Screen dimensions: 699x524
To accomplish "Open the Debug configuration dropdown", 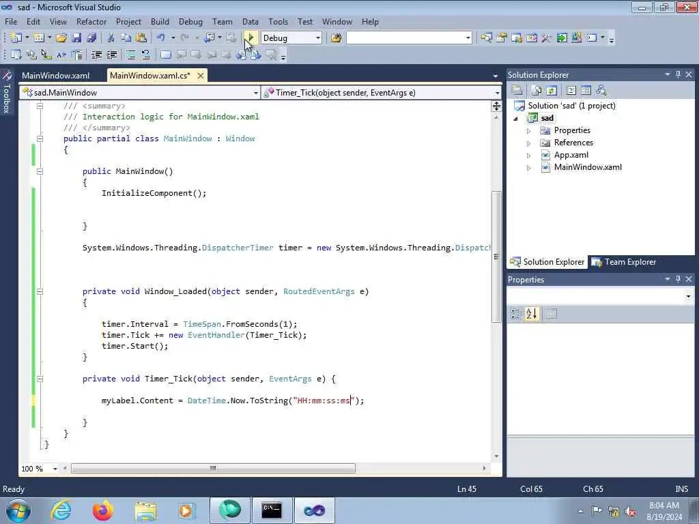I will [x=318, y=38].
